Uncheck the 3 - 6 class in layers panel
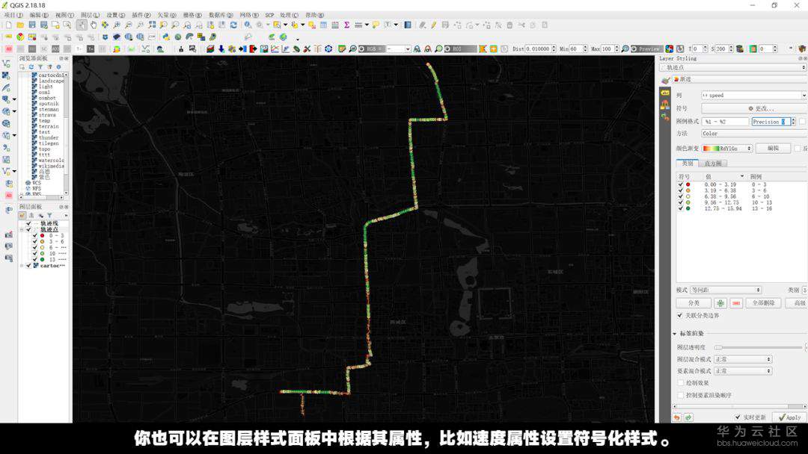The height and width of the screenshot is (454, 808). click(x=35, y=242)
